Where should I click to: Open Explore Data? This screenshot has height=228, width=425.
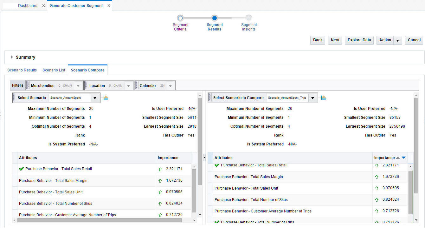[359, 40]
